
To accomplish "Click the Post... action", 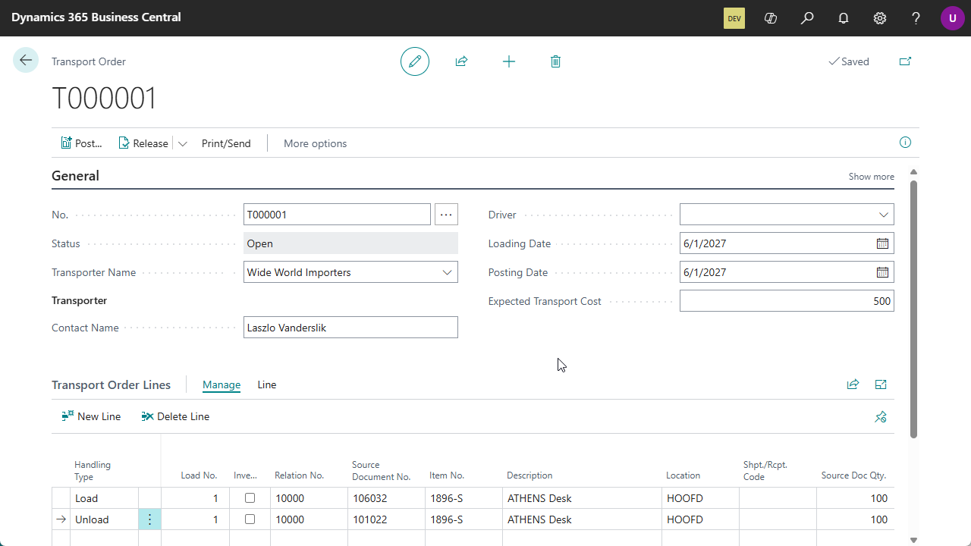I will tap(81, 143).
